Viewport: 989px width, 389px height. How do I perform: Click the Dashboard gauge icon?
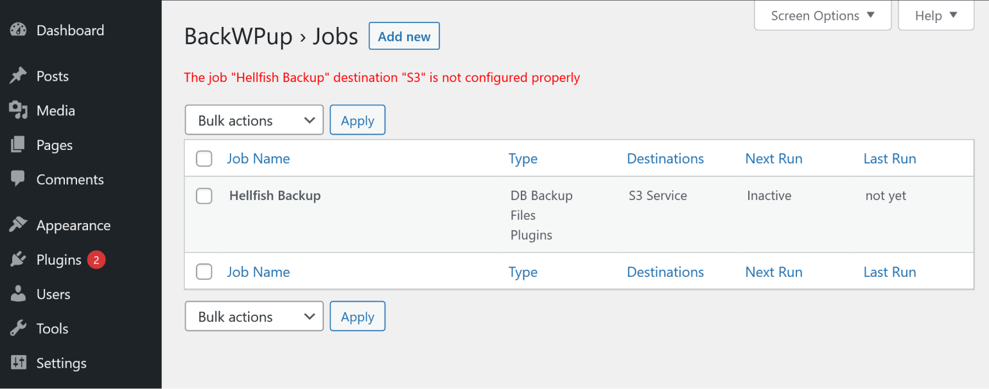[x=19, y=30]
